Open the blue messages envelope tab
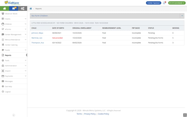The width and height of the screenshot is (187, 117). pos(14,8)
